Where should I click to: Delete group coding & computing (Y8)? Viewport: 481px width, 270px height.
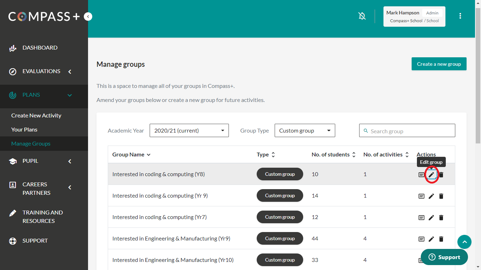441,175
